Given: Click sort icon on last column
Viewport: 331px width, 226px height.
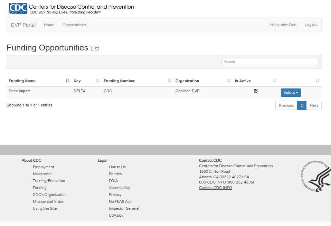Looking at the screenshot, I should [x=318, y=81].
